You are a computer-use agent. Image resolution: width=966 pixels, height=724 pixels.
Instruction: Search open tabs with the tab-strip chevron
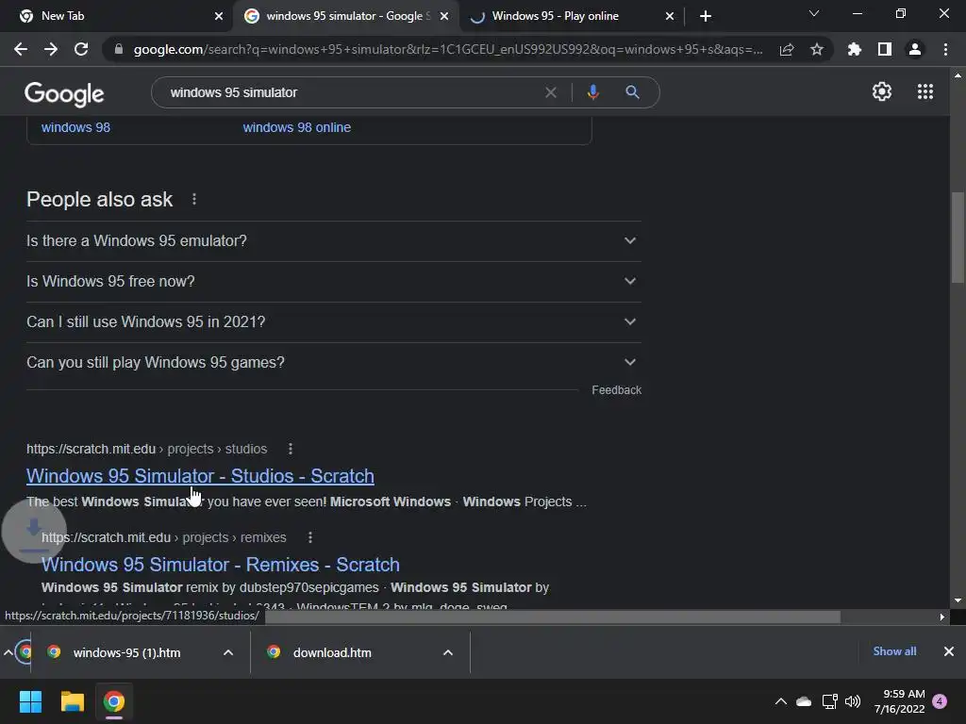(814, 13)
